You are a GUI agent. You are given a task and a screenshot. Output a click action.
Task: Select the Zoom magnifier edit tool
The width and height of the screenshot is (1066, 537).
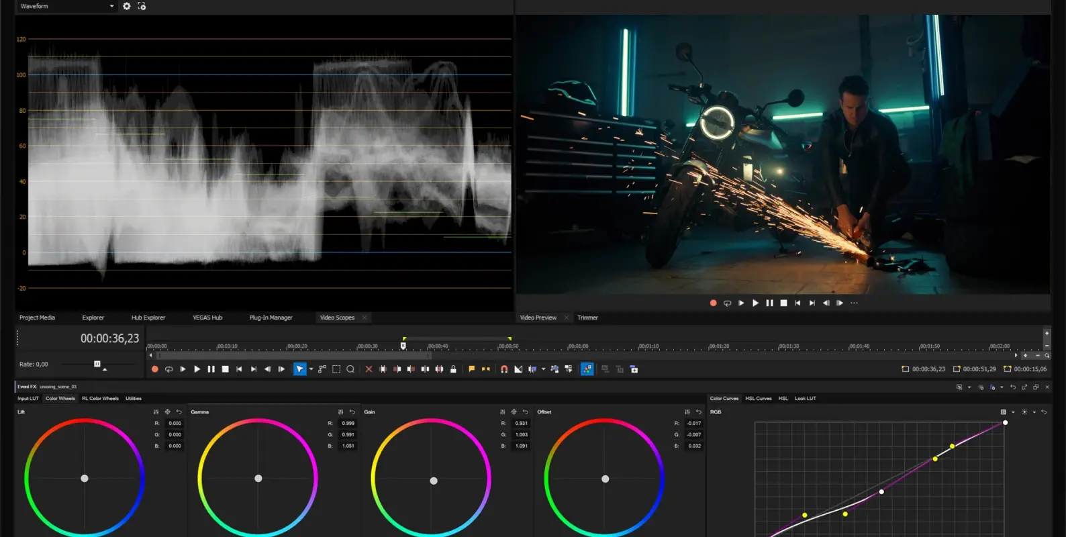[350, 369]
